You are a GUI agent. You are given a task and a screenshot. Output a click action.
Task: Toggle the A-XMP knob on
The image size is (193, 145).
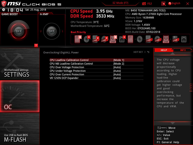[51, 31]
